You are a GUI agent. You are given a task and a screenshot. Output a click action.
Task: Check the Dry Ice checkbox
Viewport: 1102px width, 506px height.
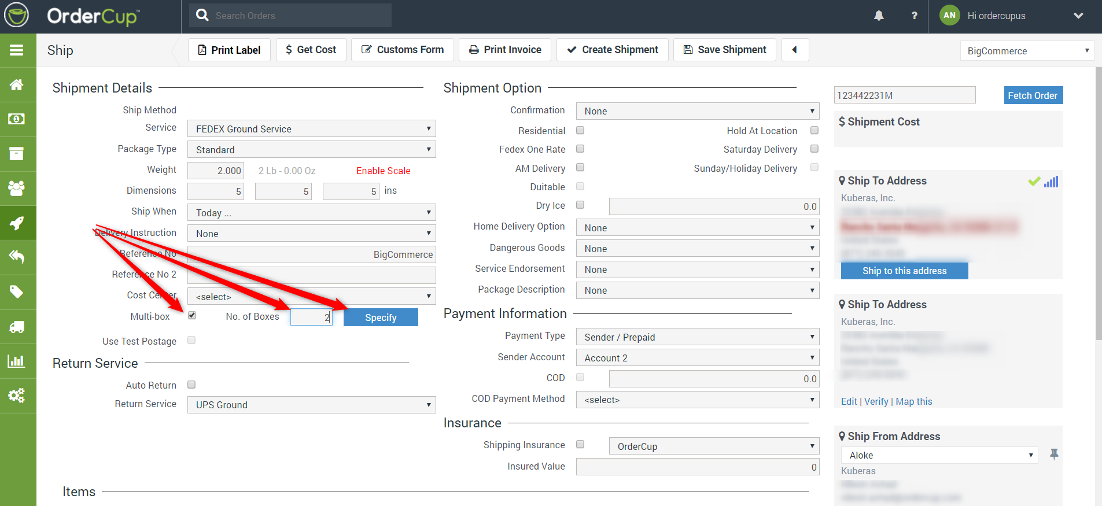tap(580, 205)
